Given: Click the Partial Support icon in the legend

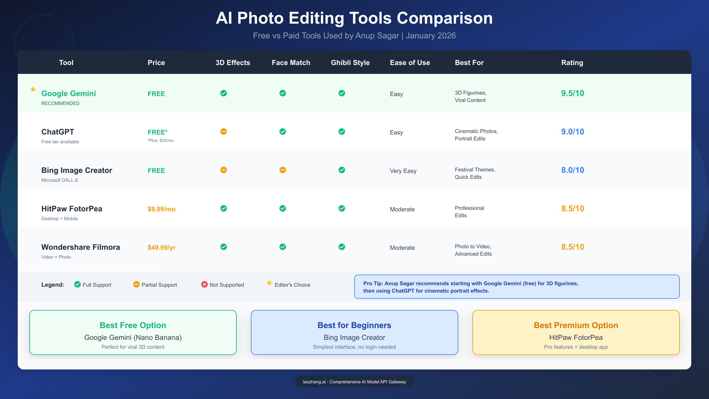Looking at the screenshot, I should (136, 284).
